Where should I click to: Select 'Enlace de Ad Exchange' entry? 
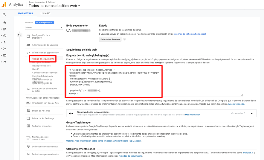click(x=43, y=118)
